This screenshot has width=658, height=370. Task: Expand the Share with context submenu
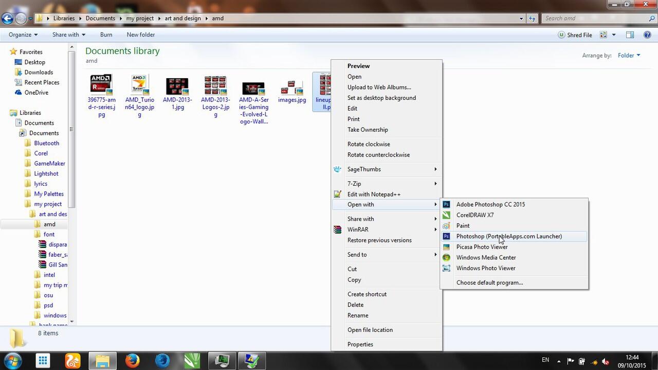pos(387,219)
